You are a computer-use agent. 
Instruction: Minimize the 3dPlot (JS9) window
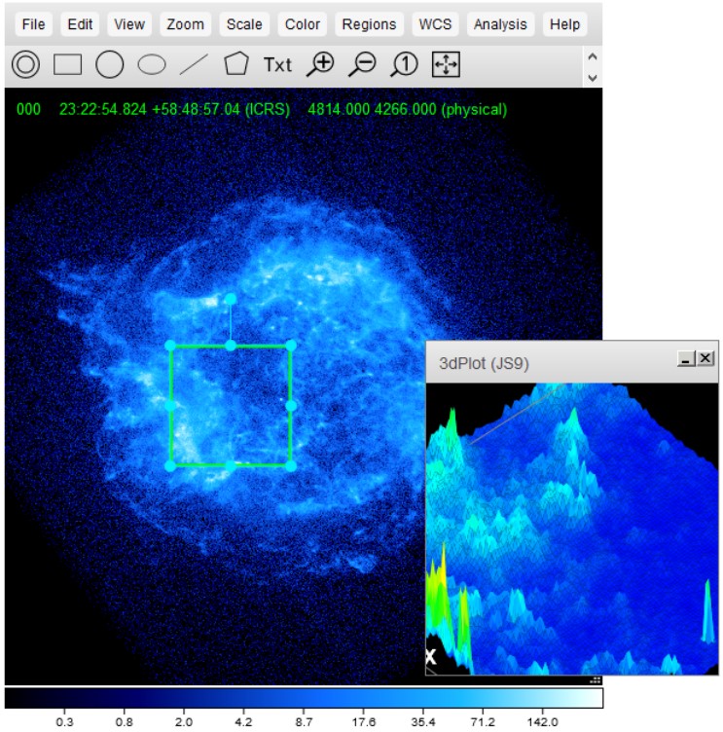coord(686,359)
